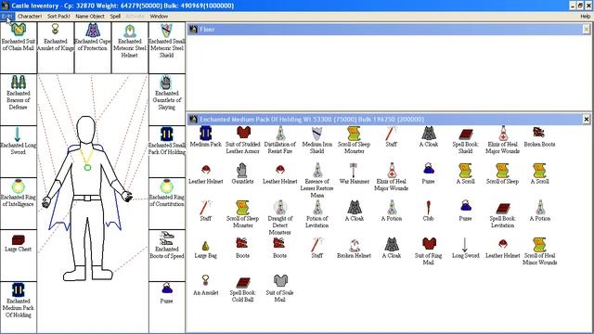Open the Exit! menu
594x334 pixels.
pos(7,17)
